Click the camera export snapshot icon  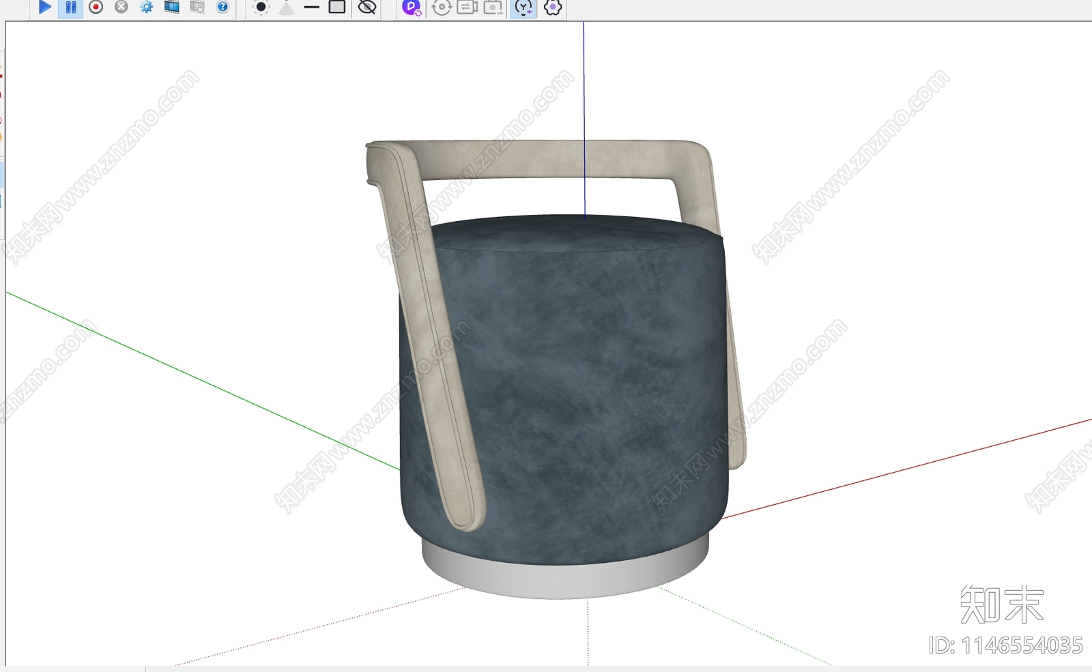click(x=493, y=8)
